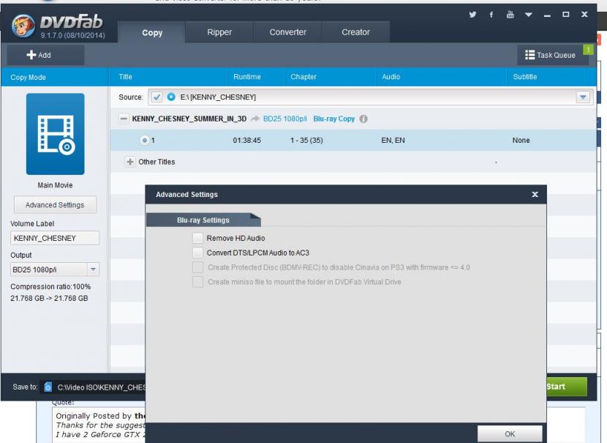Open DVDFab YouTube channel icon
This screenshot has height=443, width=607.
[510, 15]
